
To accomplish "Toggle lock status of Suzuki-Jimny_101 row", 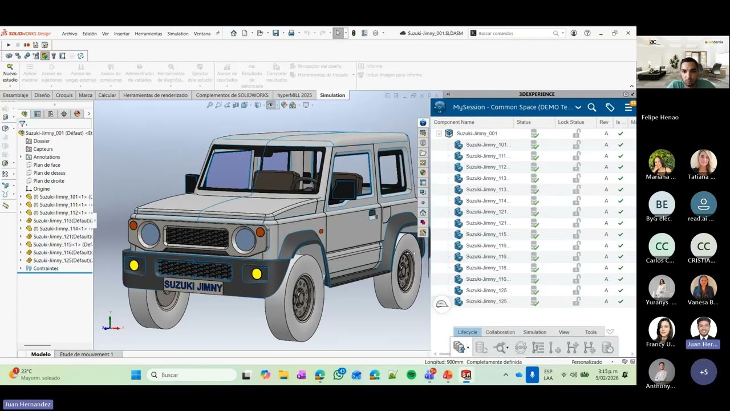I will click(x=577, y=144).
